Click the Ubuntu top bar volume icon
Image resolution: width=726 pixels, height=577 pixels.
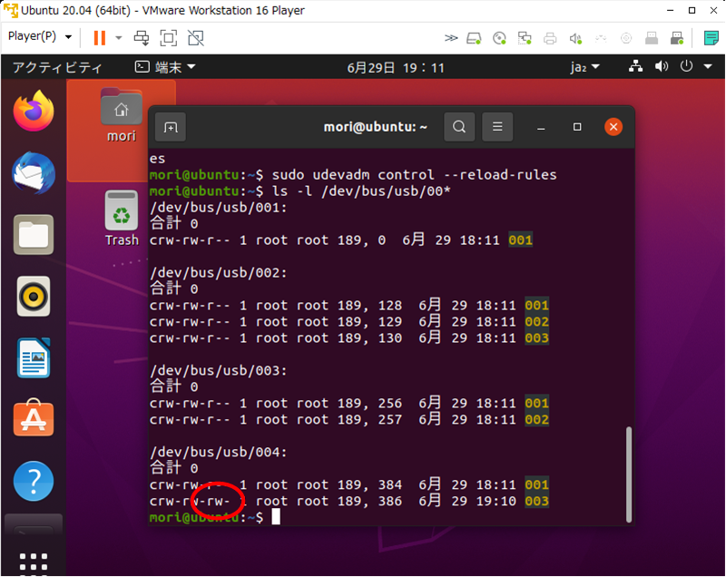coord(662,66)
